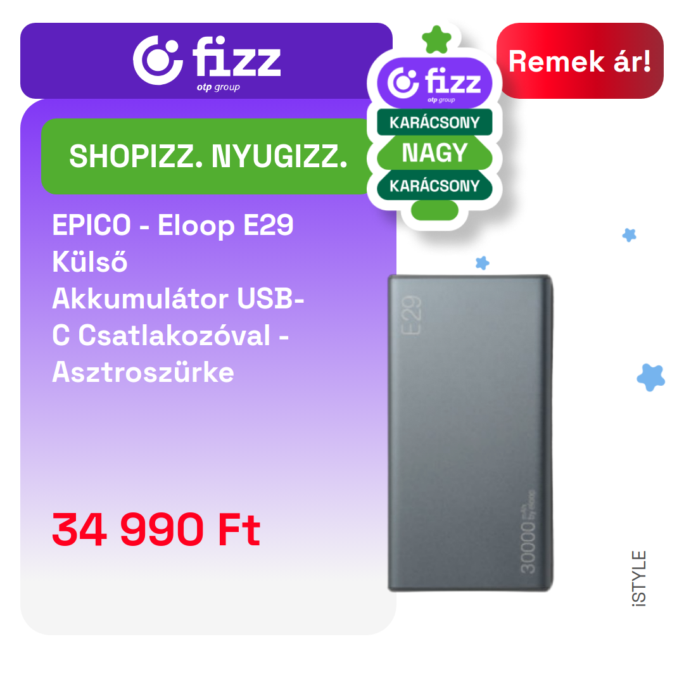Click the fizz otp group wordmark
The height and width of the screenshot is (684, 684).
[x=237, y=63]
